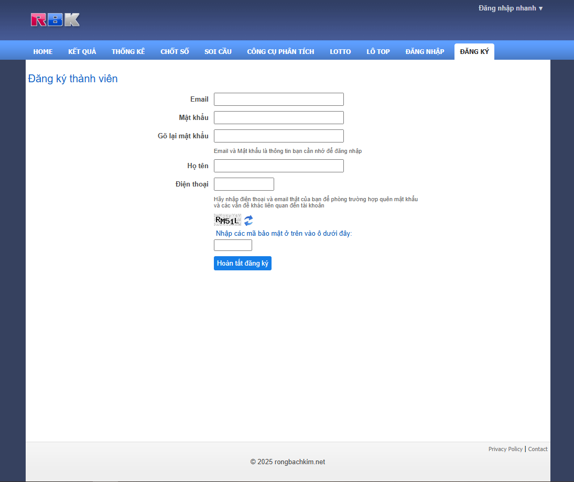Click the Mật khẩu password field
This screenshot has width=574, height=482.
(278, 118)
